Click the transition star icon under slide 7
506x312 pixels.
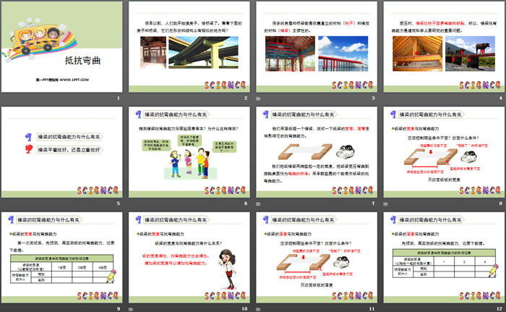258,203
